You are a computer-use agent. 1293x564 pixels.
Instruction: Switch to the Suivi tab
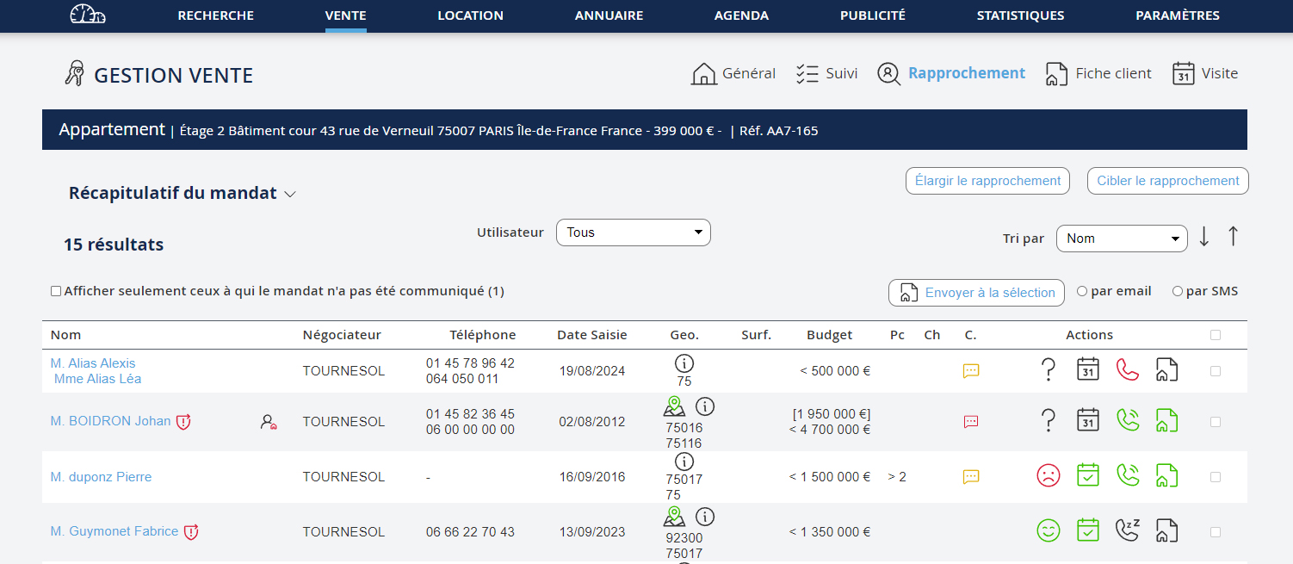coord(827,74)
